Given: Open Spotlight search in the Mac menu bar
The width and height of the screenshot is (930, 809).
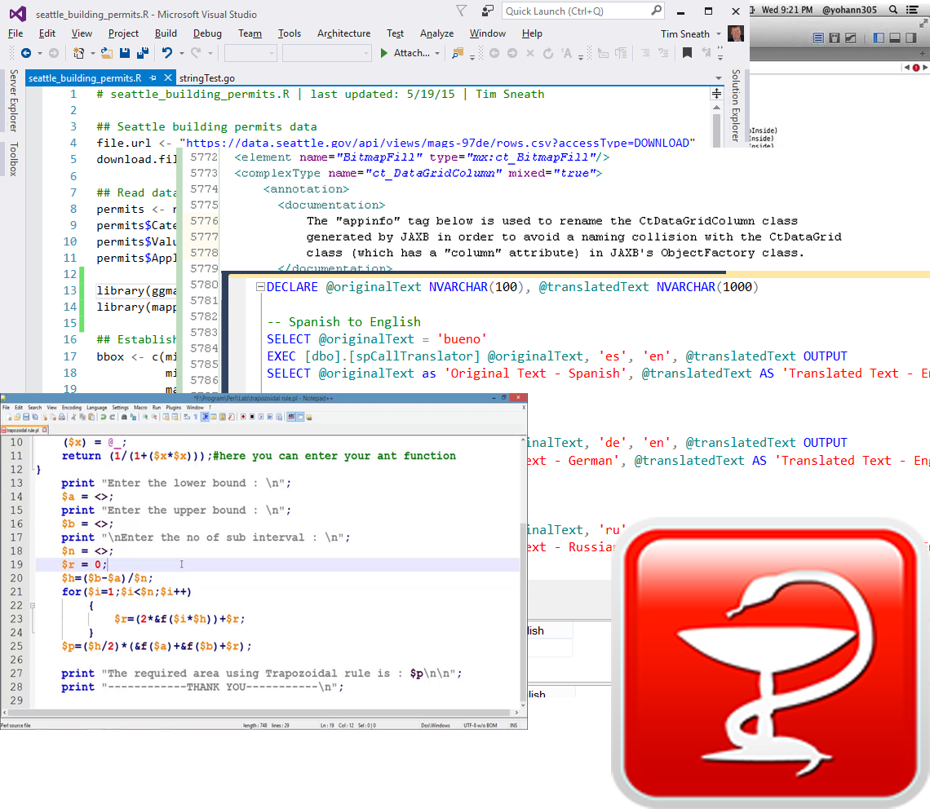Looking at the screenshot, I should 893,10.
